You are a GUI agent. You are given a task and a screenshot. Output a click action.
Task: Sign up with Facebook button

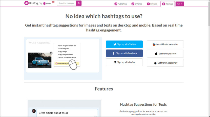(x=124, y=53)
